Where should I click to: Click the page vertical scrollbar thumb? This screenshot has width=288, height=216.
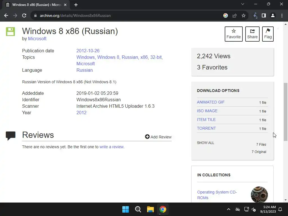tap(285, 112)
